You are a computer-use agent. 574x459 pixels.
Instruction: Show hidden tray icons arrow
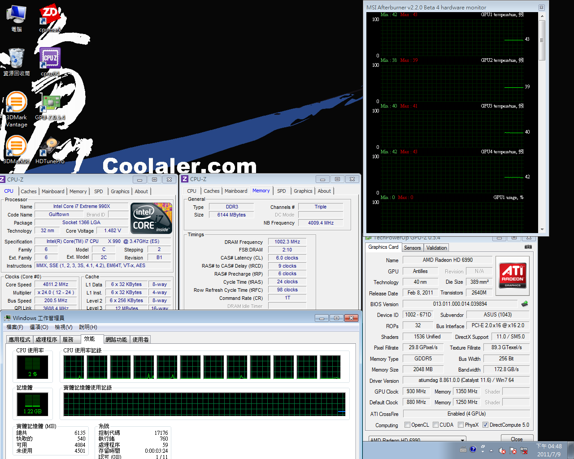click(x=491, y=450)
